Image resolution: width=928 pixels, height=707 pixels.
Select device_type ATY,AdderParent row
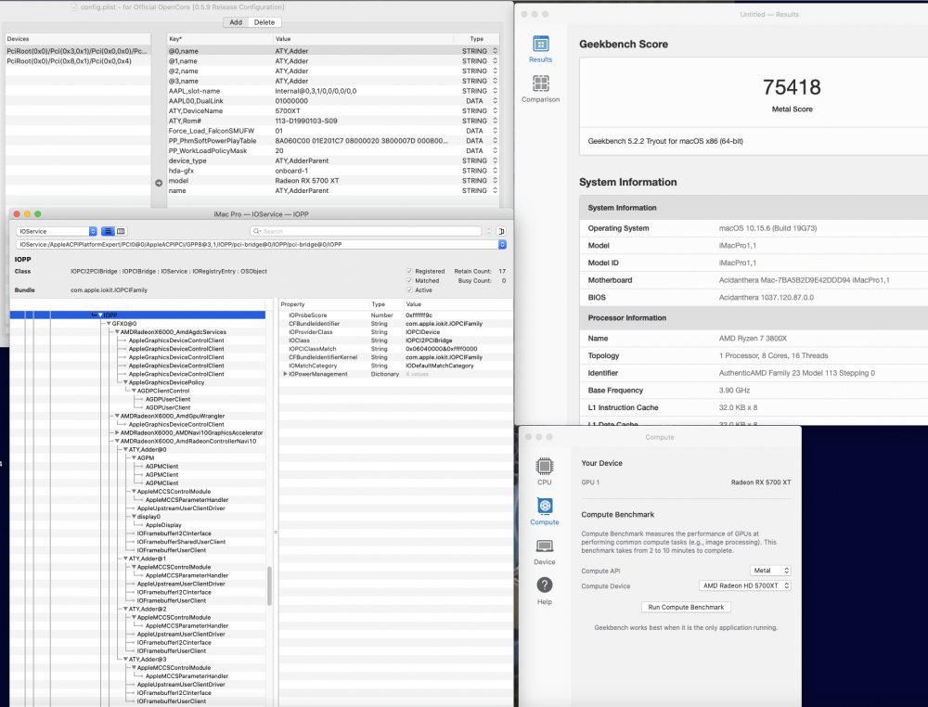click(x=333, y=161)
